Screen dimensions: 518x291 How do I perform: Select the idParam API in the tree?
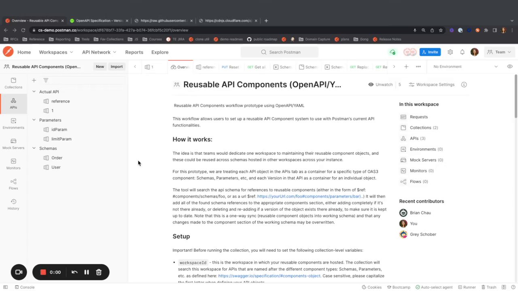pos(59,129)
